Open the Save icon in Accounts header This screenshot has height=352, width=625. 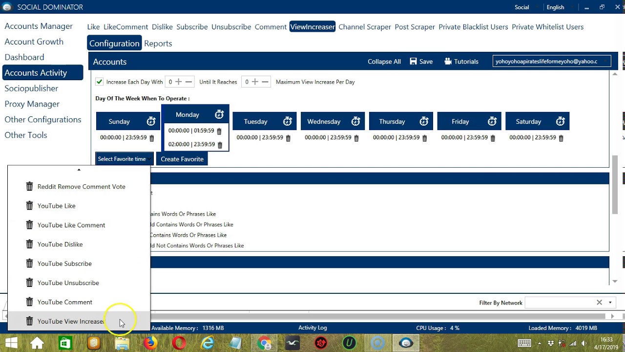(x=414, y=62)
